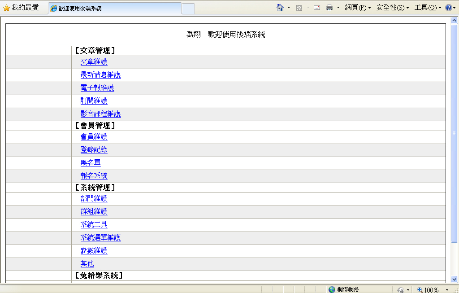
Task: Click the Read Mail envelope icon
Action: tap(317, 8)
